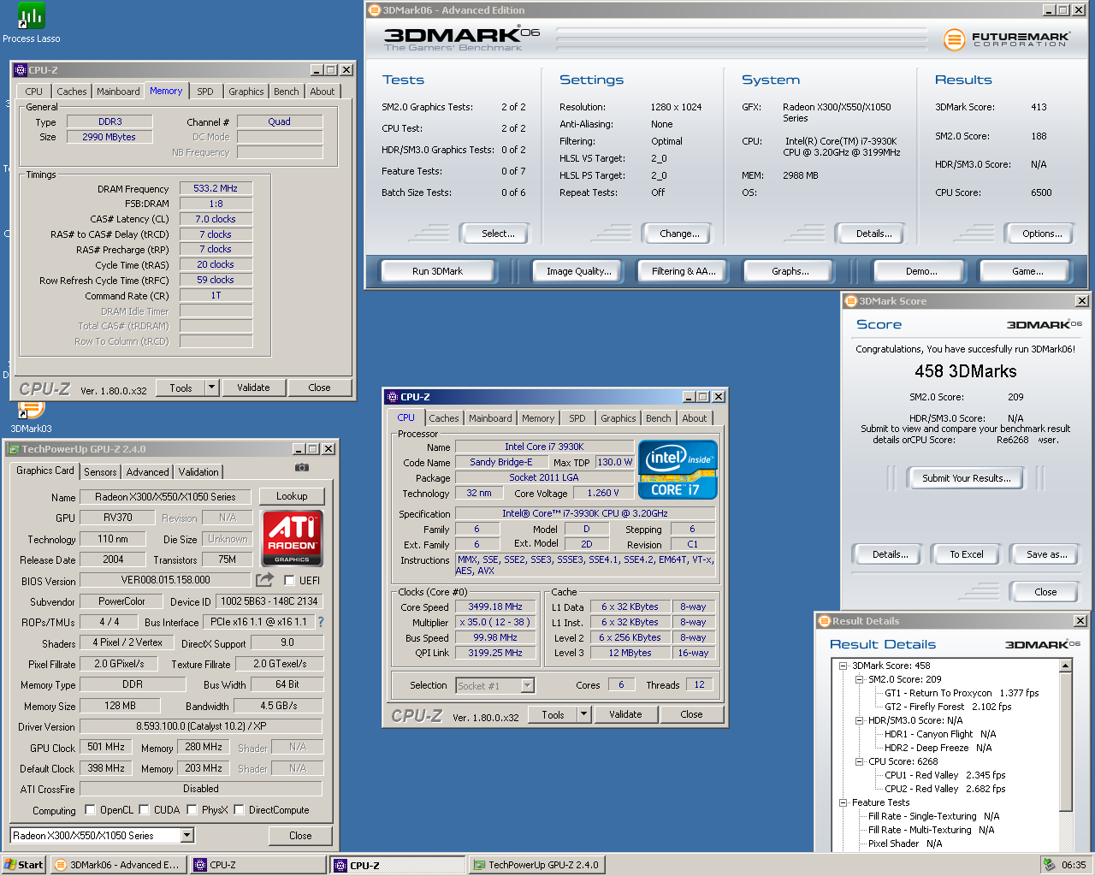Click the 3DMark06 taskbar button
This screenshot has width=1095, height=876.
click(117, 865)
